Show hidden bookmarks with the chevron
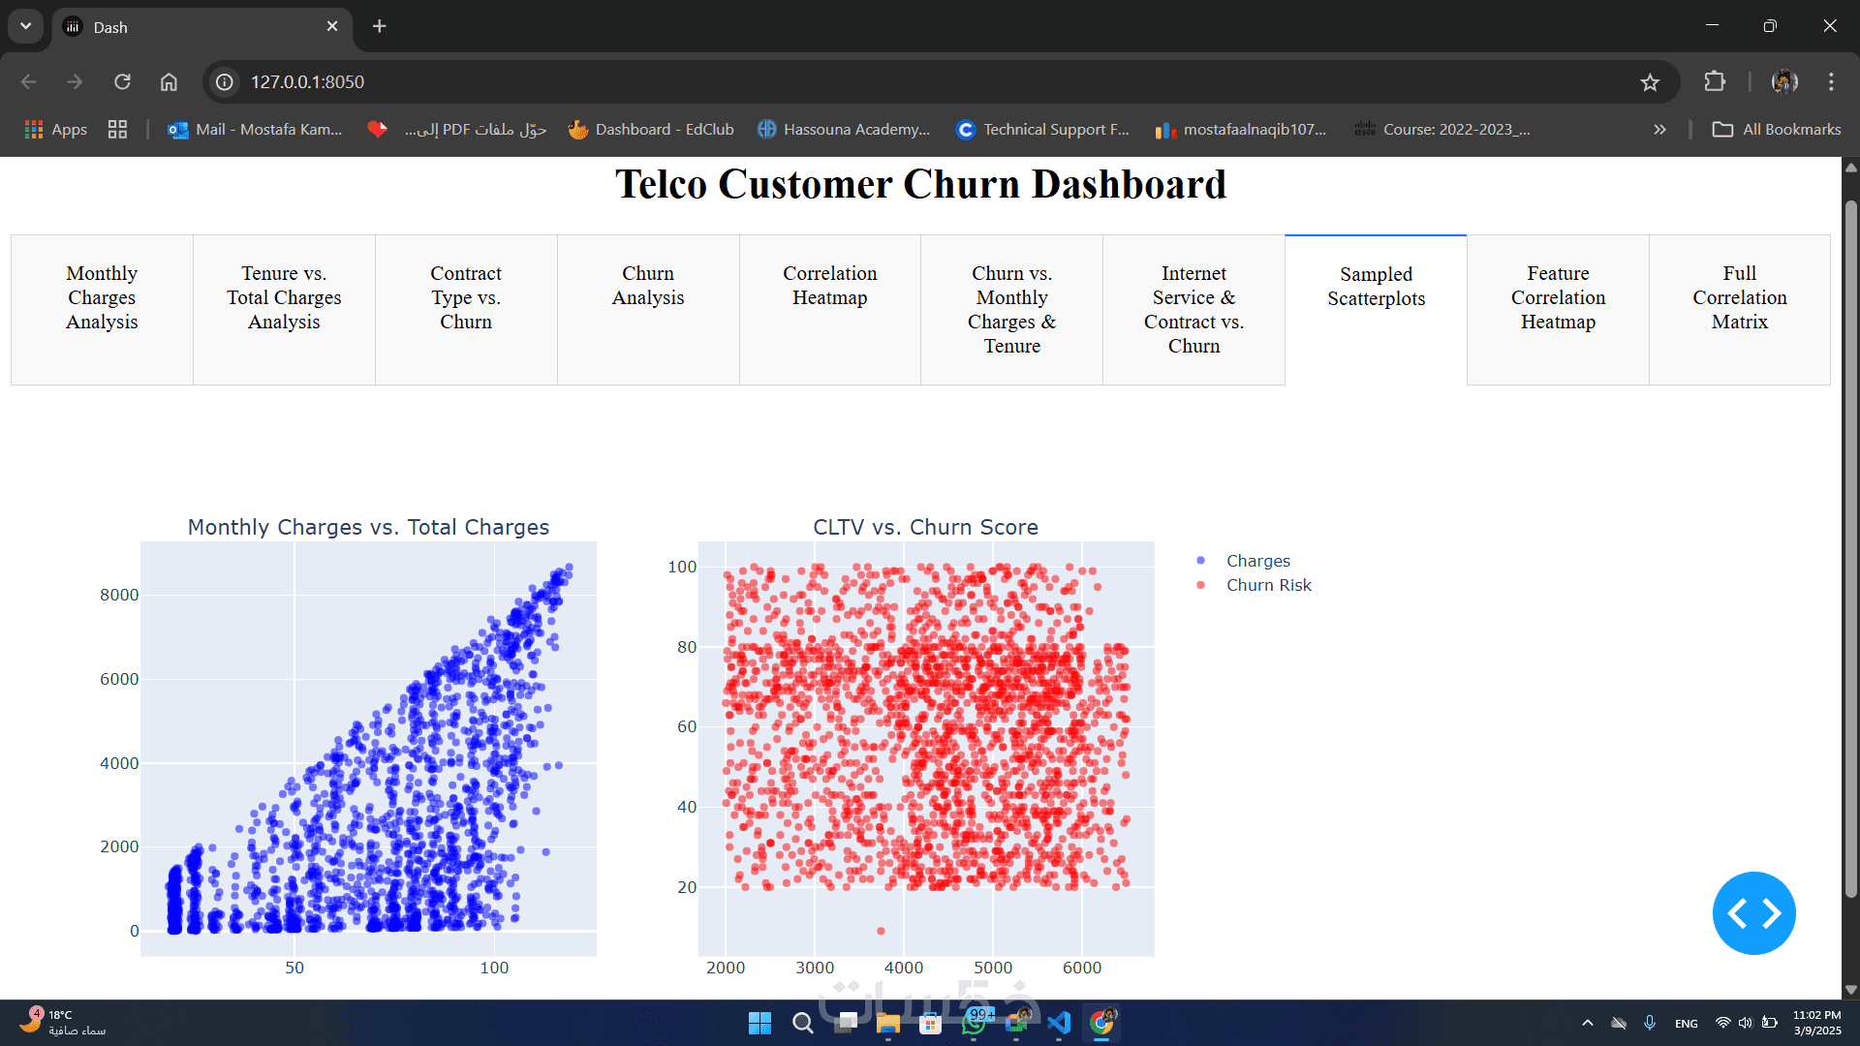The width and height of the screenshot is (1860, 1046). 1659,130
